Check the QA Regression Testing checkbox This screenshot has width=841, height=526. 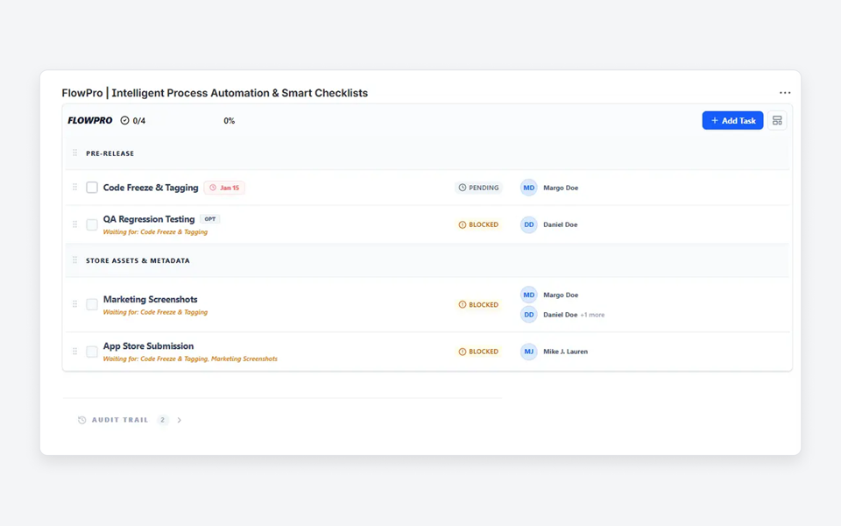coord(92,224)
